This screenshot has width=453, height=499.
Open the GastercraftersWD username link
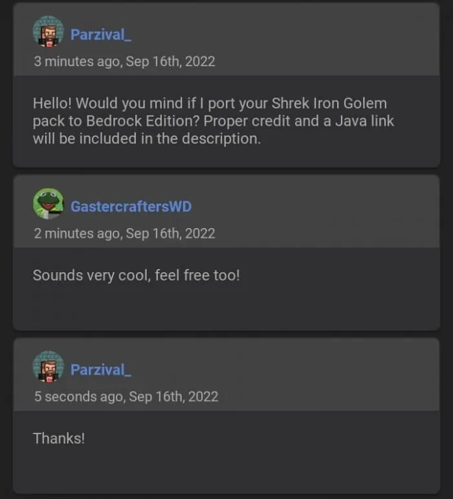[x=131, y=207]
